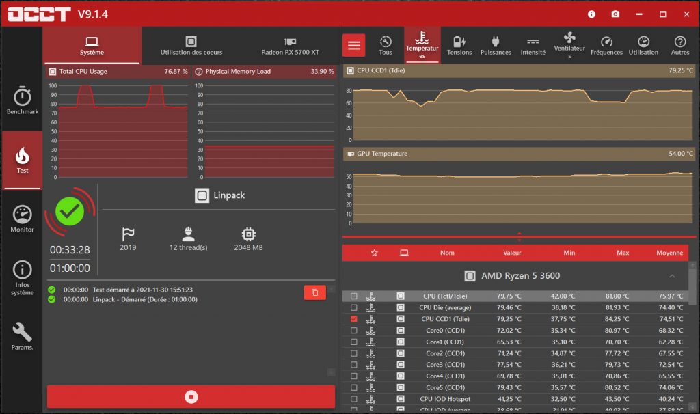Show the Tensions sensor category
700x414 pixels.
[459, 44]
